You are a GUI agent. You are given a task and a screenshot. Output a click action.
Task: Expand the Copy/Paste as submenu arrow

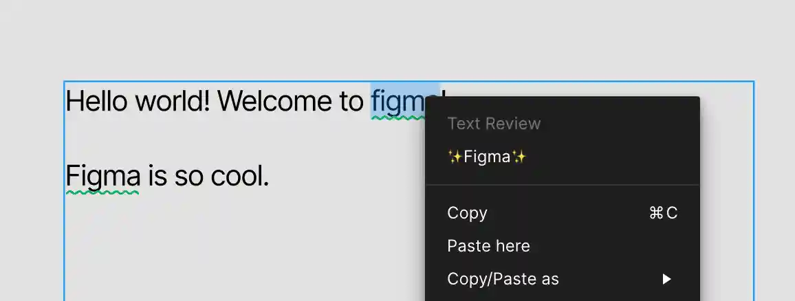[x=666, y=279]
